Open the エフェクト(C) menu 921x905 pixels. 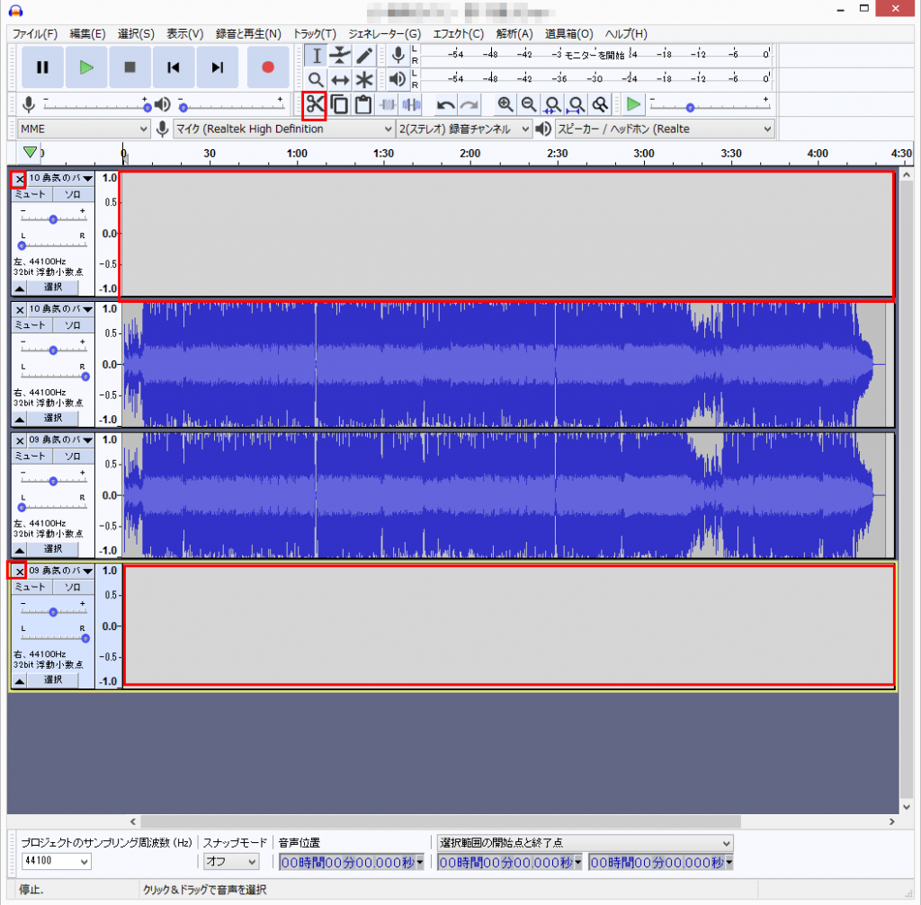click(x=458, y=33)
